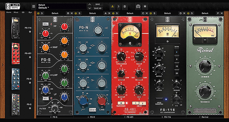Solo the FG-S module
Viewport: 229px width, 122px height.
pyautogui.click(x=42, y=13)
